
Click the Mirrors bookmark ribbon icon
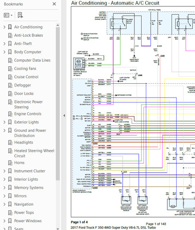click(10, 196)
